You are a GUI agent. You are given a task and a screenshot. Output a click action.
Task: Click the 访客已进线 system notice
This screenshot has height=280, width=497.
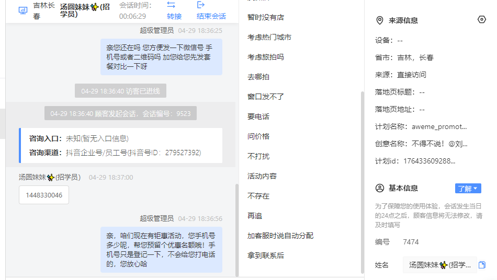[x=120, y=91]
